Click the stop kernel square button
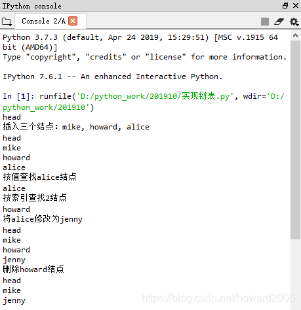Viewport: 301px width, 310px height. coord(265,22)
